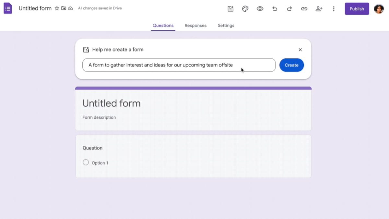The height and width of the screenshot is (219, 389).
Task: Click the form prompt text field
Action: [179, 65]
